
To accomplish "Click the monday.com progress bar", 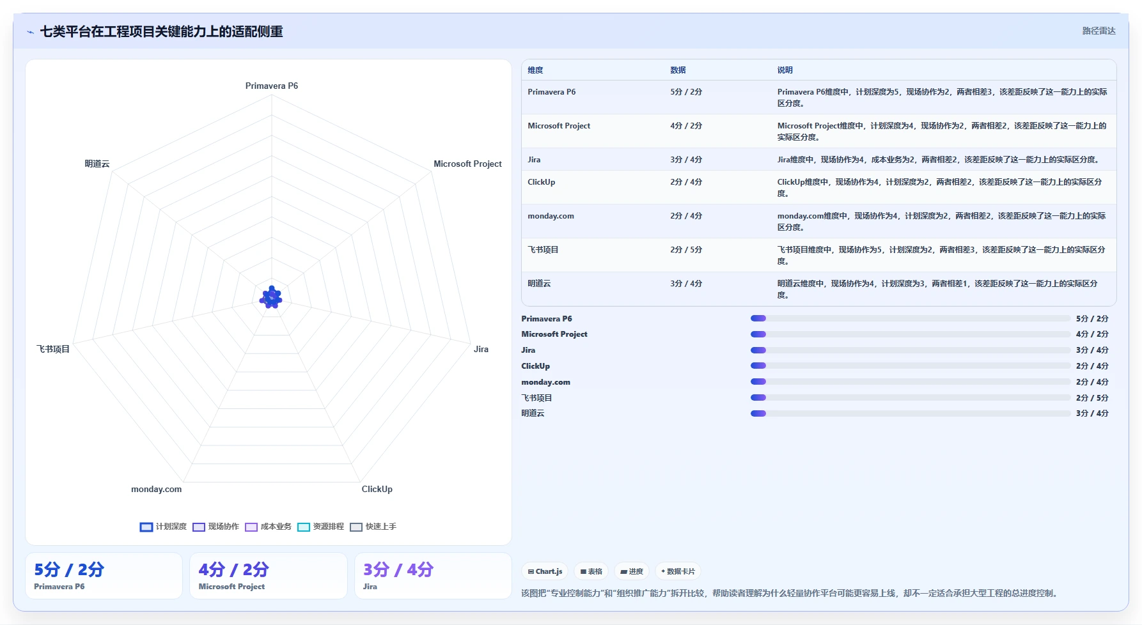I will (x=911, y=382).
